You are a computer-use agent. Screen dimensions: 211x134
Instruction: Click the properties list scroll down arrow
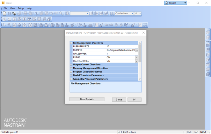pyautogui.click(x=140, y=79)
